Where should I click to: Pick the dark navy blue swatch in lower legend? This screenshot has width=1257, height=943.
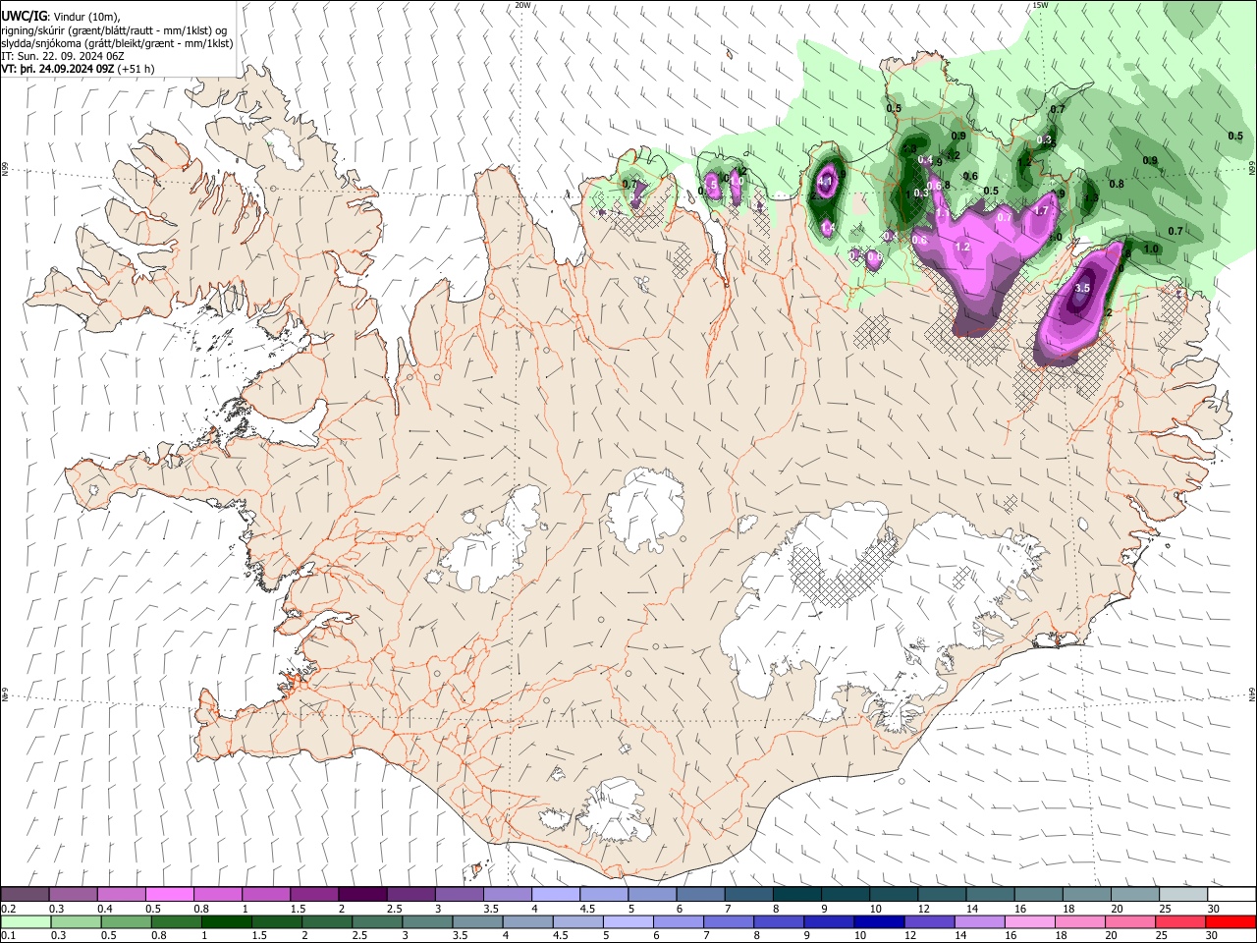[877, 921]
